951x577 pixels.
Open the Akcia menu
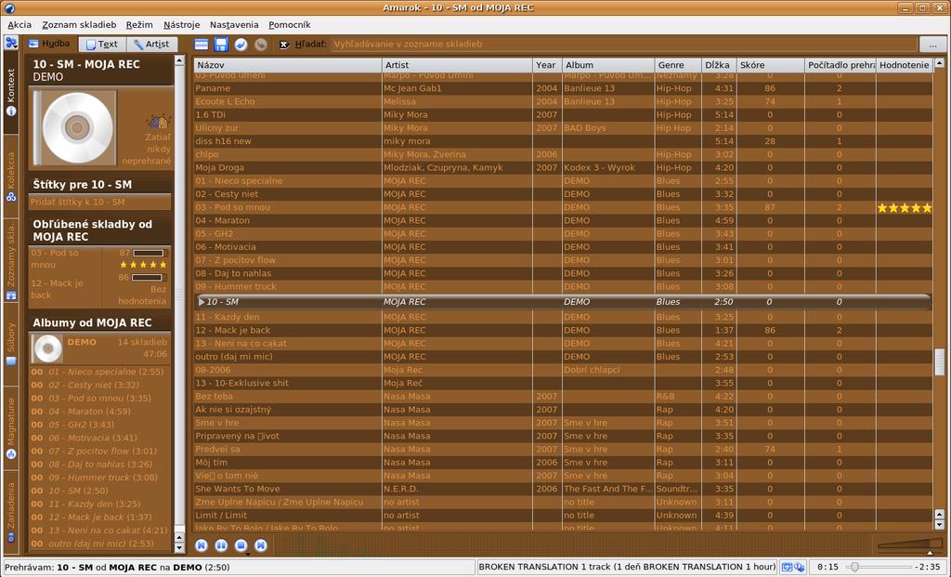[x=20, y=25]
